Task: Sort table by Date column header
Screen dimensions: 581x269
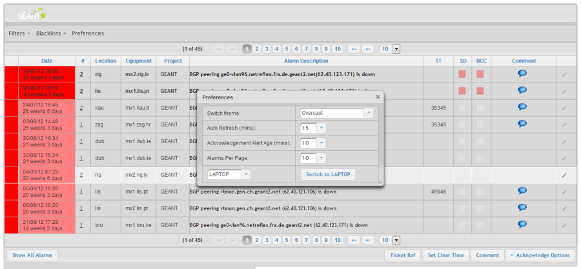Action: (x=46, y=61)
